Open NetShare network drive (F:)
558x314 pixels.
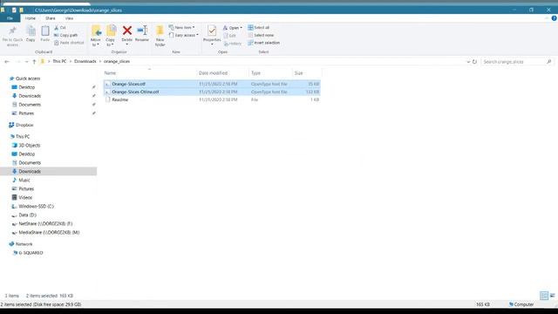(45, 223)
